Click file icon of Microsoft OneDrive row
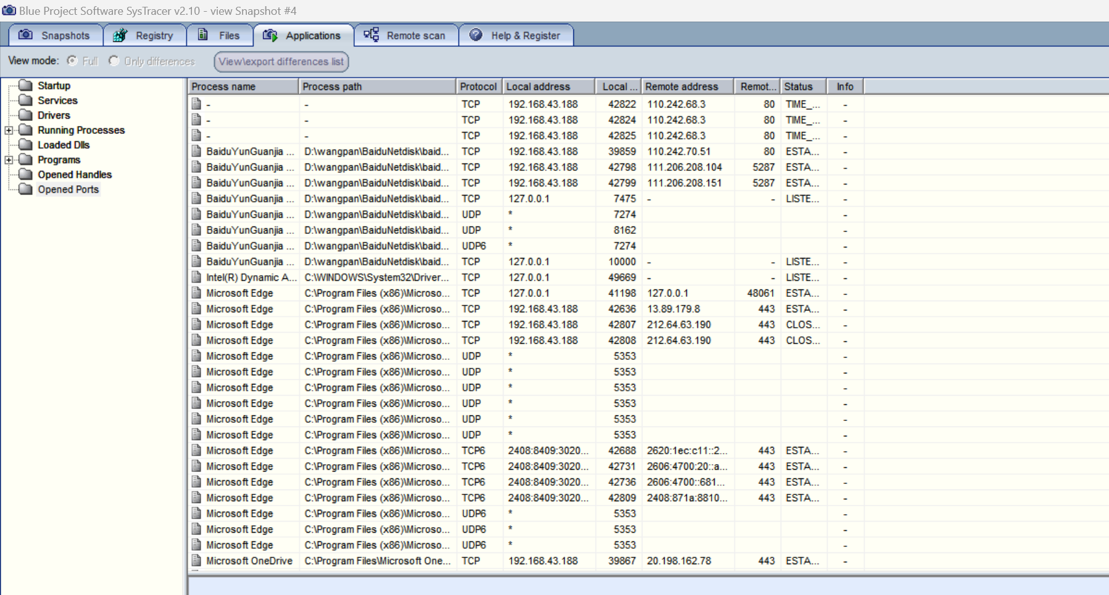The height and width of the screenshot is (595, 1109). coord(196,560)
